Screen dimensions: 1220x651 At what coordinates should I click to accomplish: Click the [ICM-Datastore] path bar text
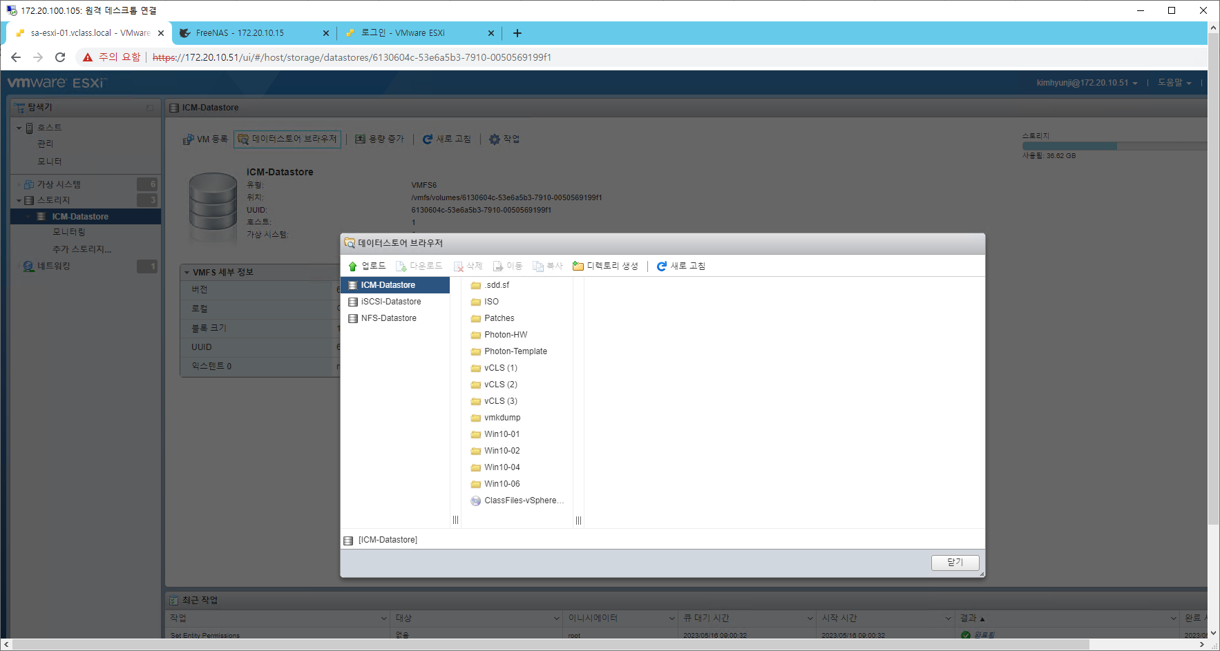[388, 540]
